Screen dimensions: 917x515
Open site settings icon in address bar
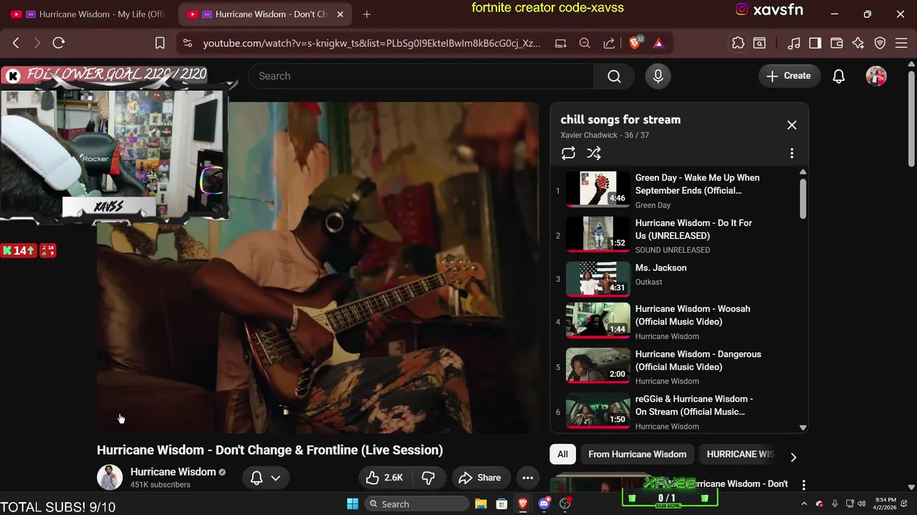188,43
